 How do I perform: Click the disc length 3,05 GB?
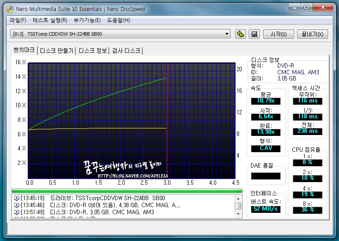(287, 78)
